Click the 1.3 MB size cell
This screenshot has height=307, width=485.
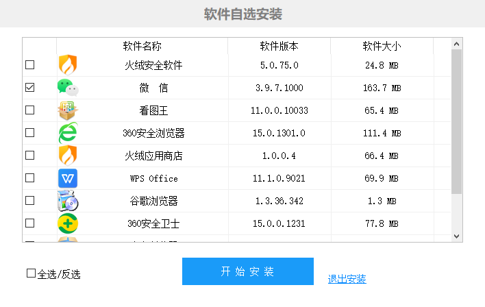point(382,201)
